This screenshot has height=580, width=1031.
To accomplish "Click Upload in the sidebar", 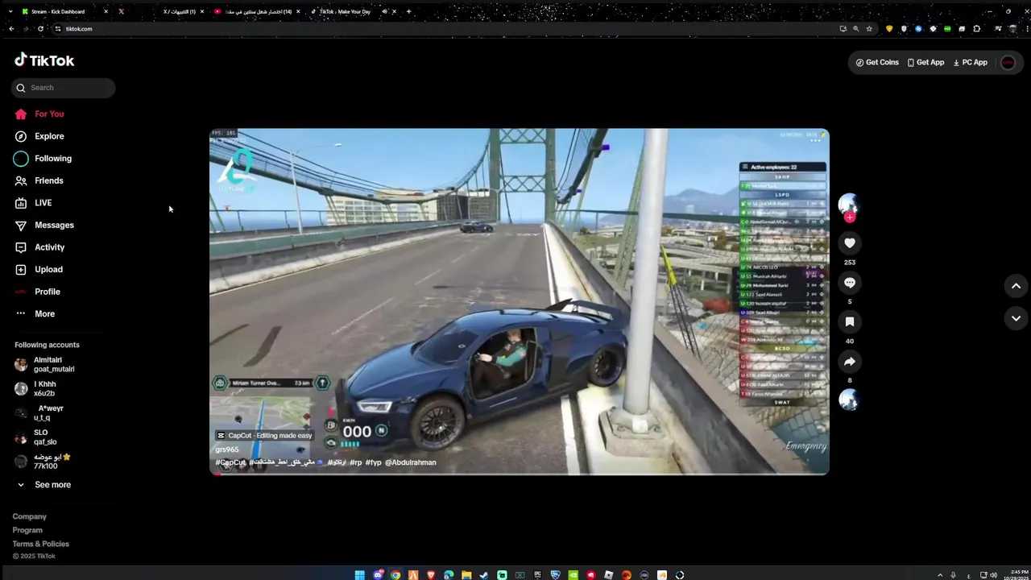I will 48,269.
